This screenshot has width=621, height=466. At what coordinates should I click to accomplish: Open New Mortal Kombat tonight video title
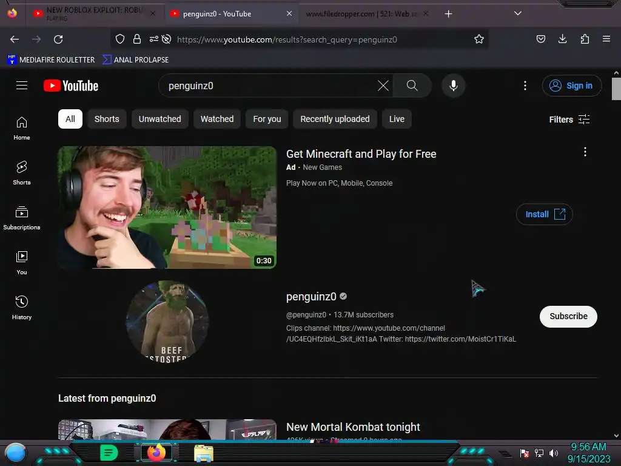353,427
